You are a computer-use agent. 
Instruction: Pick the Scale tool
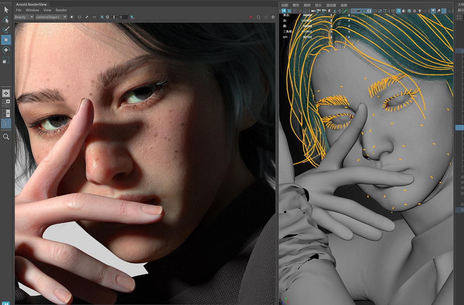click(x=6, y=60)
